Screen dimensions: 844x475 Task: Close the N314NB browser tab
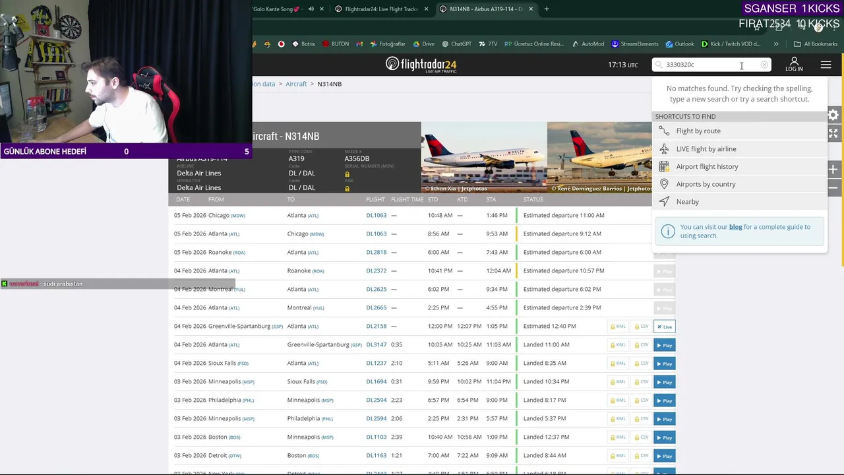click(531, 9)
